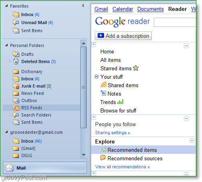
Task: Collapse the Favorites group
Action: coord(6,6)
